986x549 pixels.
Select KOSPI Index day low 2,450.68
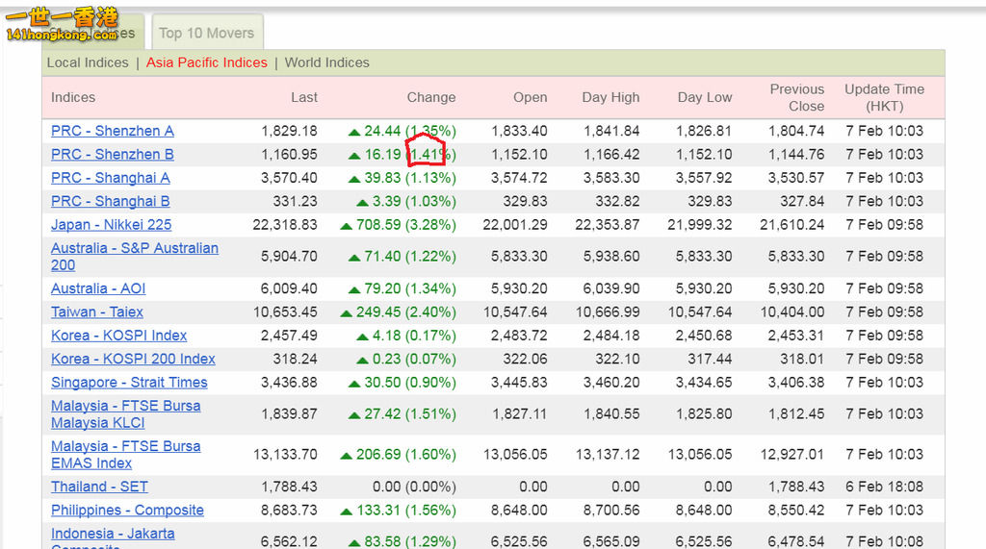pos(704,336)
